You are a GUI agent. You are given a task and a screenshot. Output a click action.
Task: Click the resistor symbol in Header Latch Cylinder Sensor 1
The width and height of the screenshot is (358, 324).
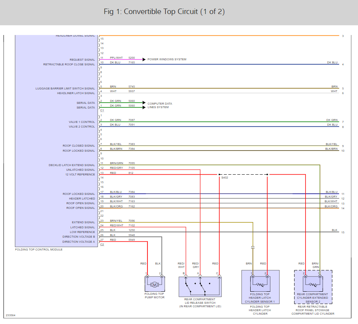click(x=260, y=285)
